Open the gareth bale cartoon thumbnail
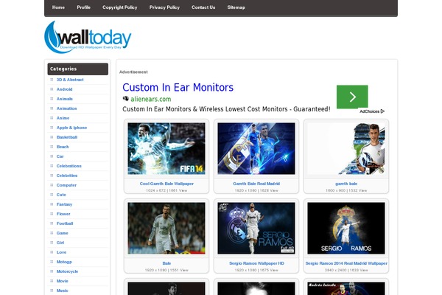The image size is (442, 295). pos(346,148)
